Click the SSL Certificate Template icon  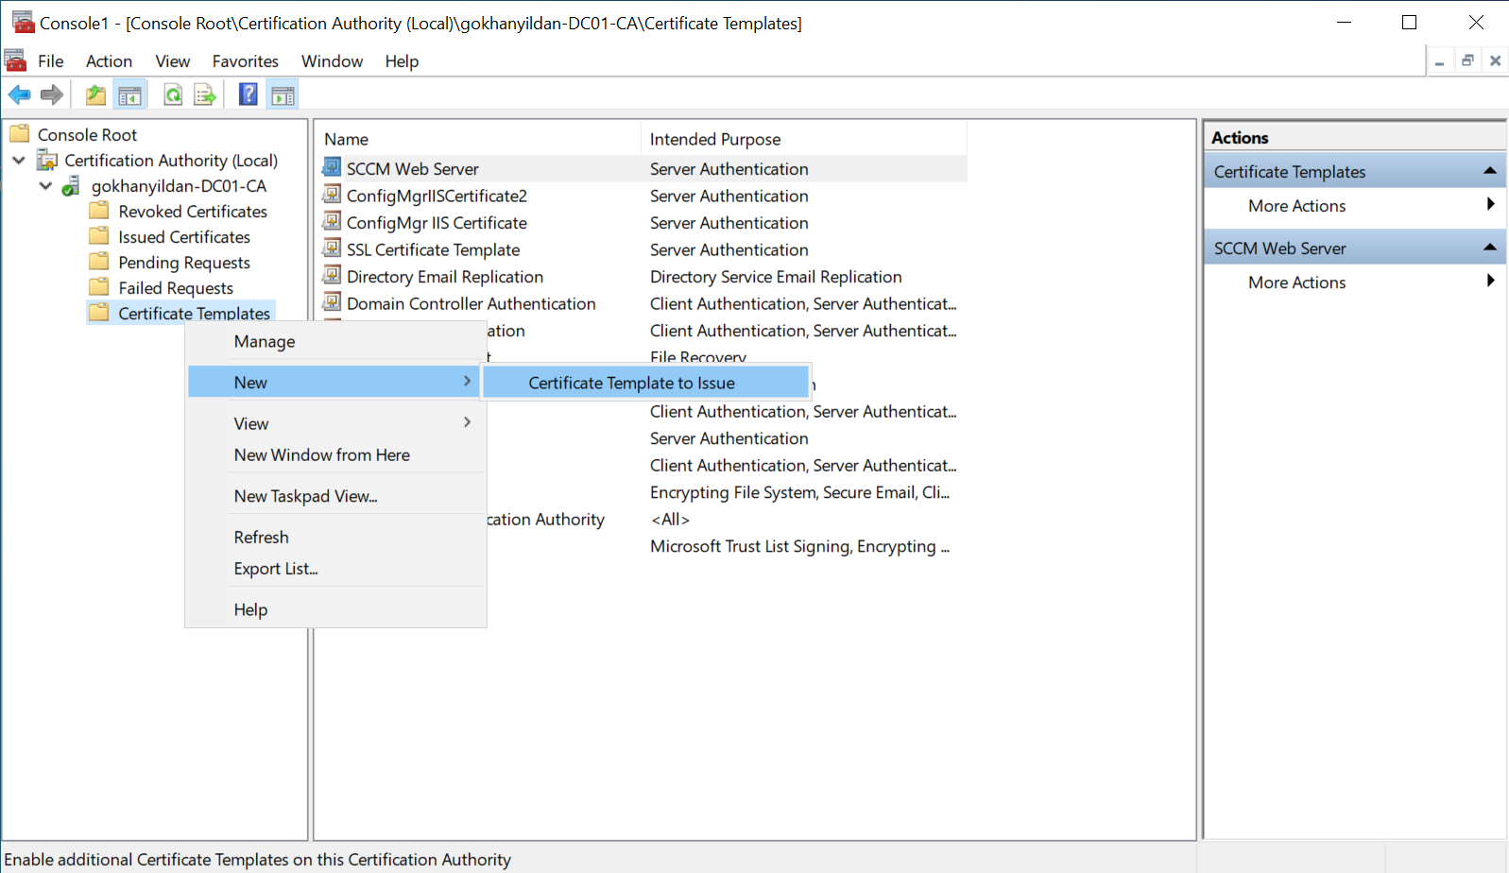332,248
